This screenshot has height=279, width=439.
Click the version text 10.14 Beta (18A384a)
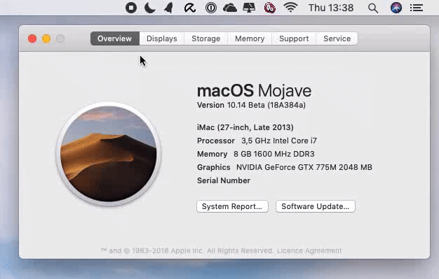[x=266, y=105]
